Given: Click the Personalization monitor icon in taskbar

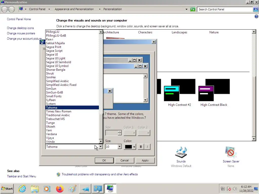Looking at the screenshot, I should [x=110, y=188].
